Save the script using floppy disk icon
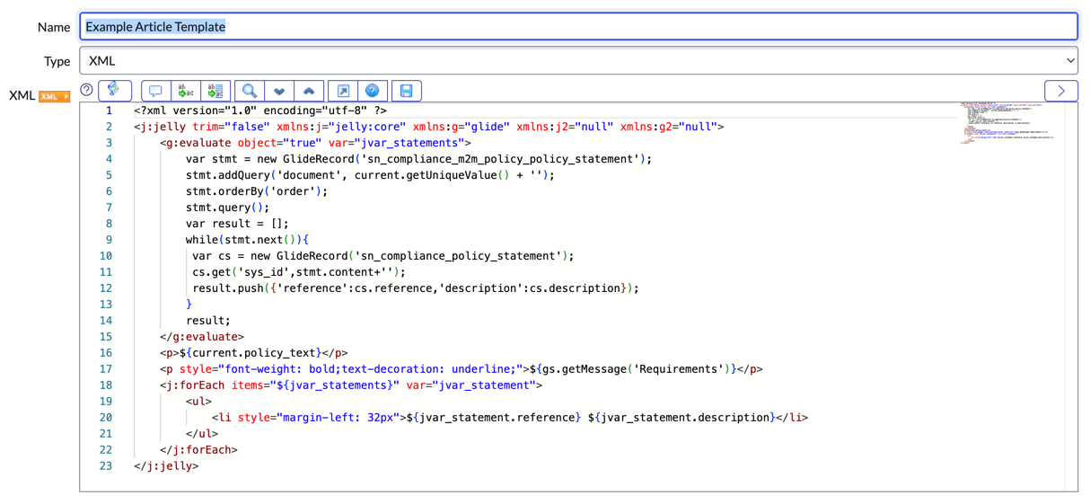Screen dimensions: 1090x504 407,91
